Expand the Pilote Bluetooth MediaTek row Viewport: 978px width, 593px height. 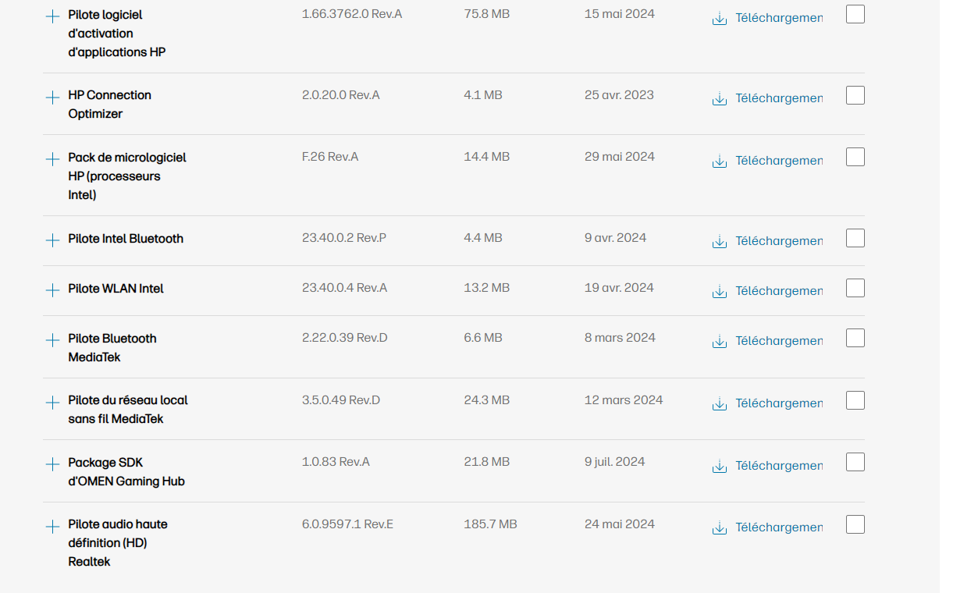[52, 339]
